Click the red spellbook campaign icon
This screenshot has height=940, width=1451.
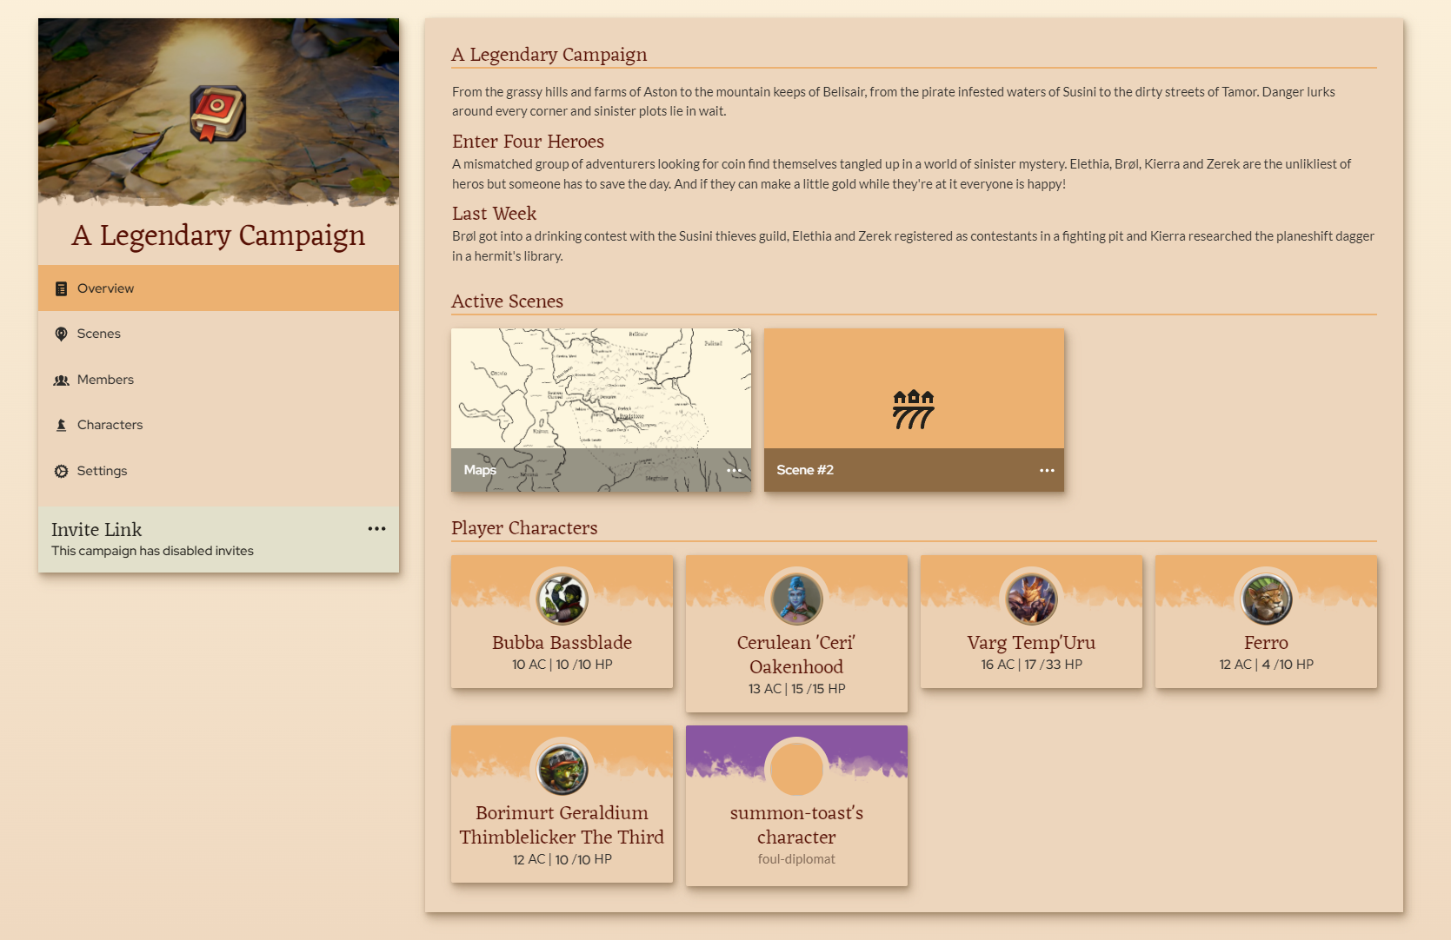coord(218,114)
